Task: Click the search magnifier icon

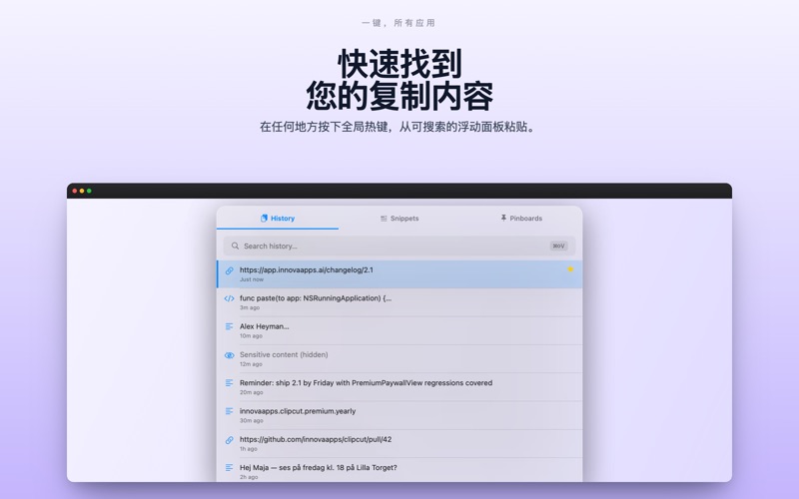Action: (x=235, y=246)
